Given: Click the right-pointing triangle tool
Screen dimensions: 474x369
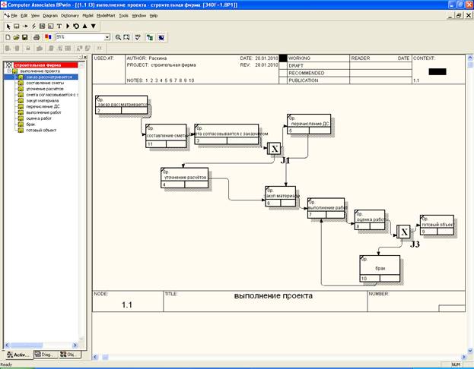Looking at the screenshot, I should coord(68,27).
